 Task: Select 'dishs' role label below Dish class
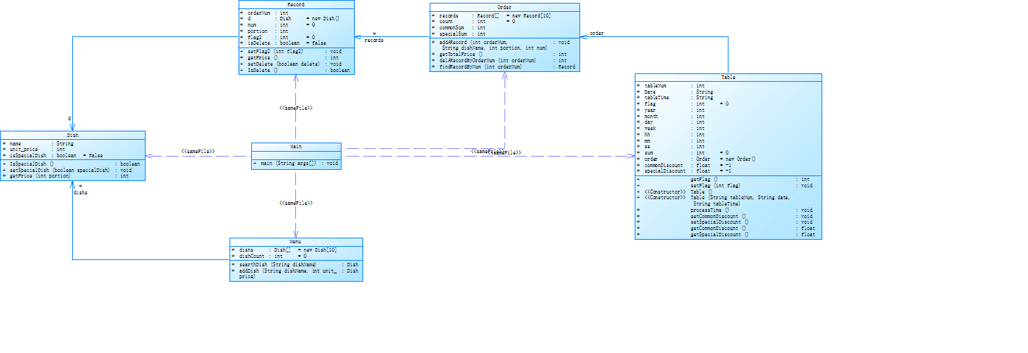pyautogui.click(x=80, y=193)
